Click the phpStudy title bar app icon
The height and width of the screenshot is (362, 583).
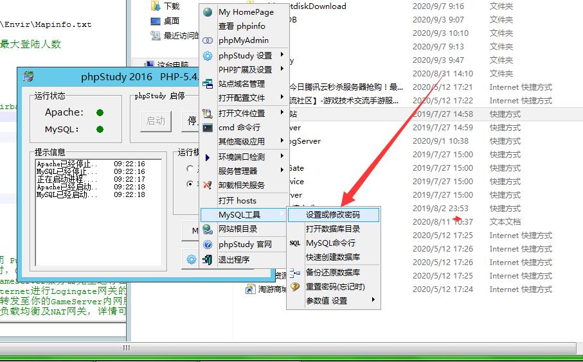(28, 76)
